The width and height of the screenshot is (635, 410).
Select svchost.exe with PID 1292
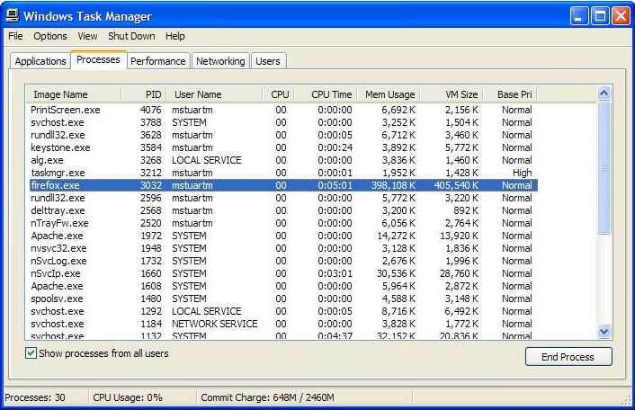[x=283, y=311]
